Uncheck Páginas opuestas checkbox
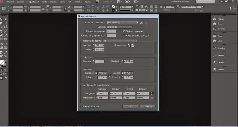This screenshot has height=127, width=238. coord(124,31)
